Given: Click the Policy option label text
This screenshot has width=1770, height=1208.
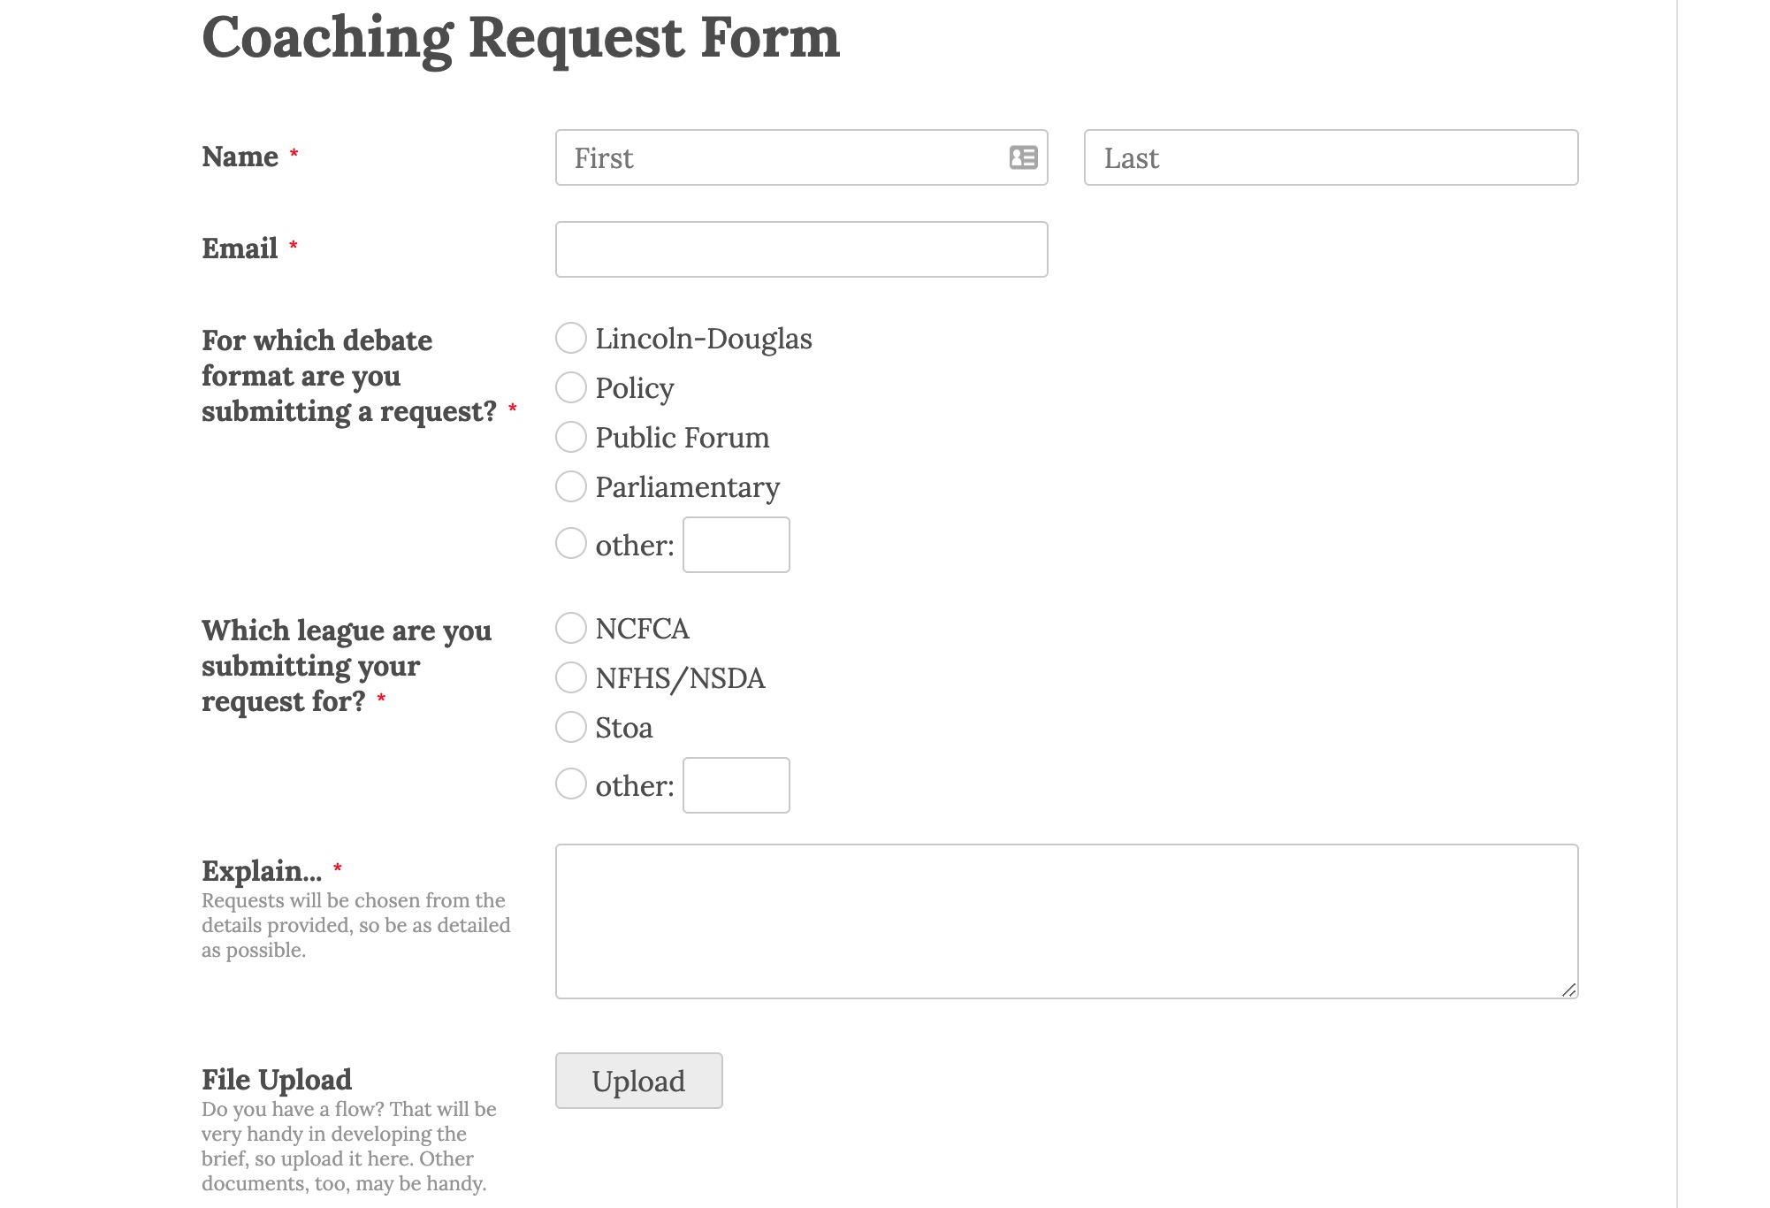Looking at the screenshot, I should 635,388.
